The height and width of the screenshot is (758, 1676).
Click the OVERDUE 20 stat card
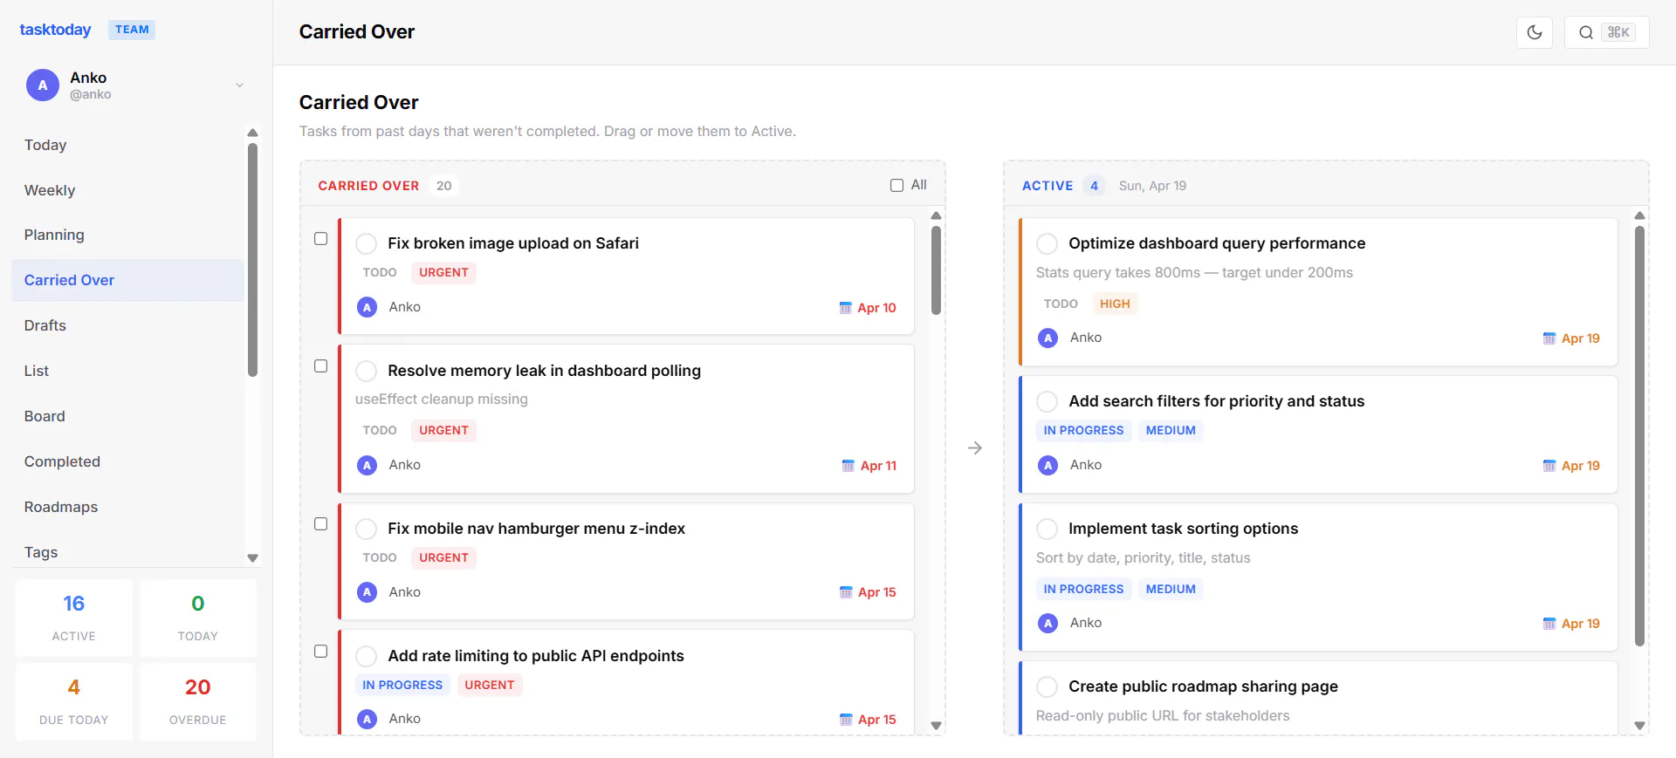click(x=198, y=701)
